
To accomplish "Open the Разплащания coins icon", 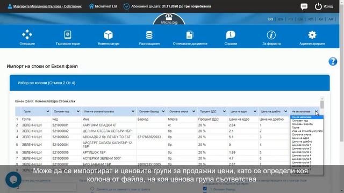I will (149, 35).
